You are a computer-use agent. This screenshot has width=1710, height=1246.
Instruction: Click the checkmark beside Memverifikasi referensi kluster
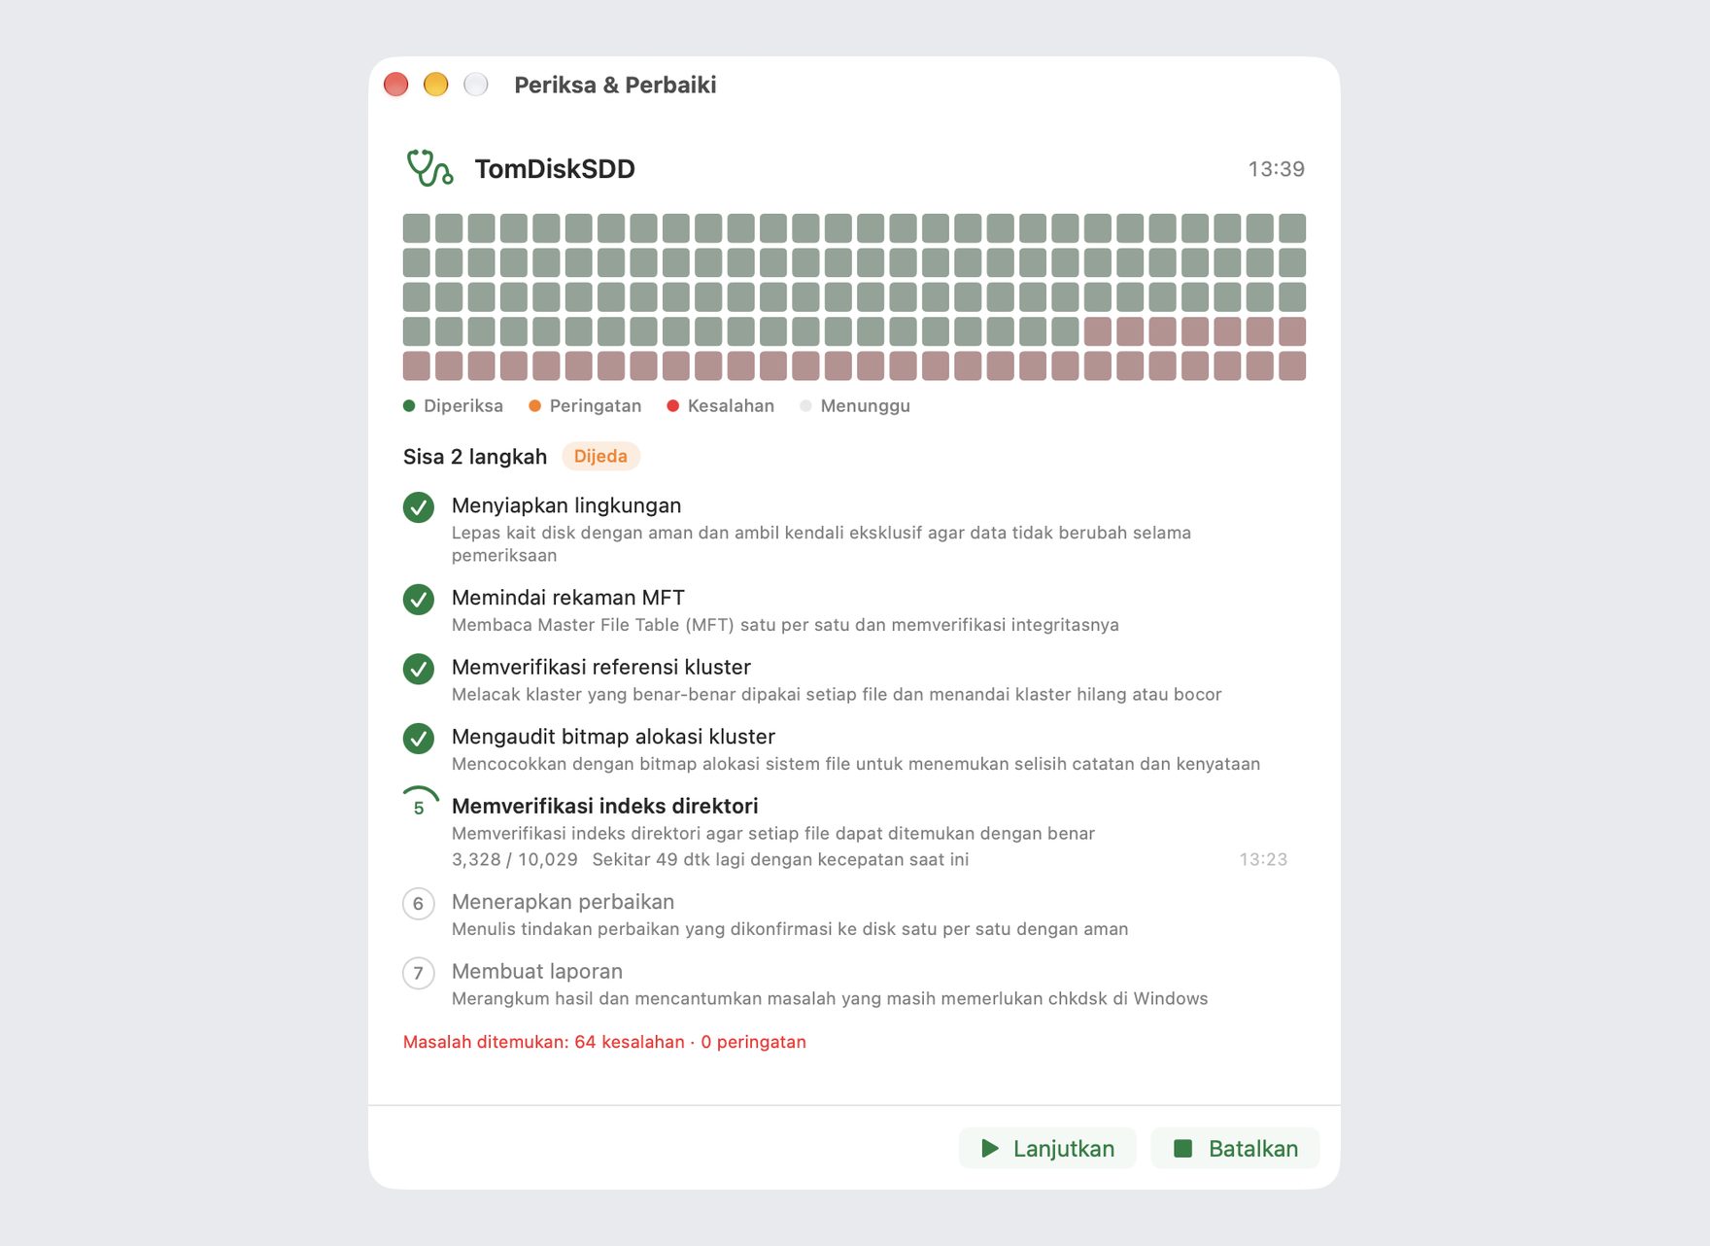419,669
